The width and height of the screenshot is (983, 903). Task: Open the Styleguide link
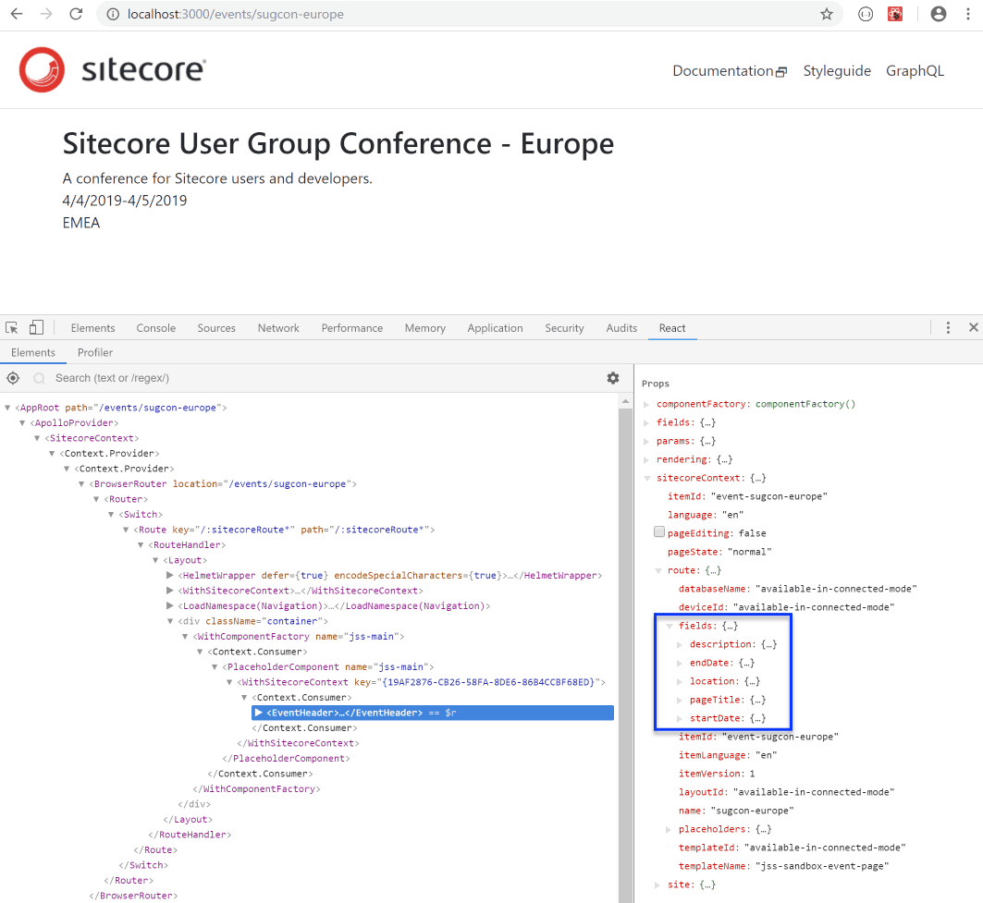837,71
